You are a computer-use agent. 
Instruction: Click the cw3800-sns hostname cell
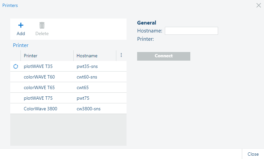[89, 109]
